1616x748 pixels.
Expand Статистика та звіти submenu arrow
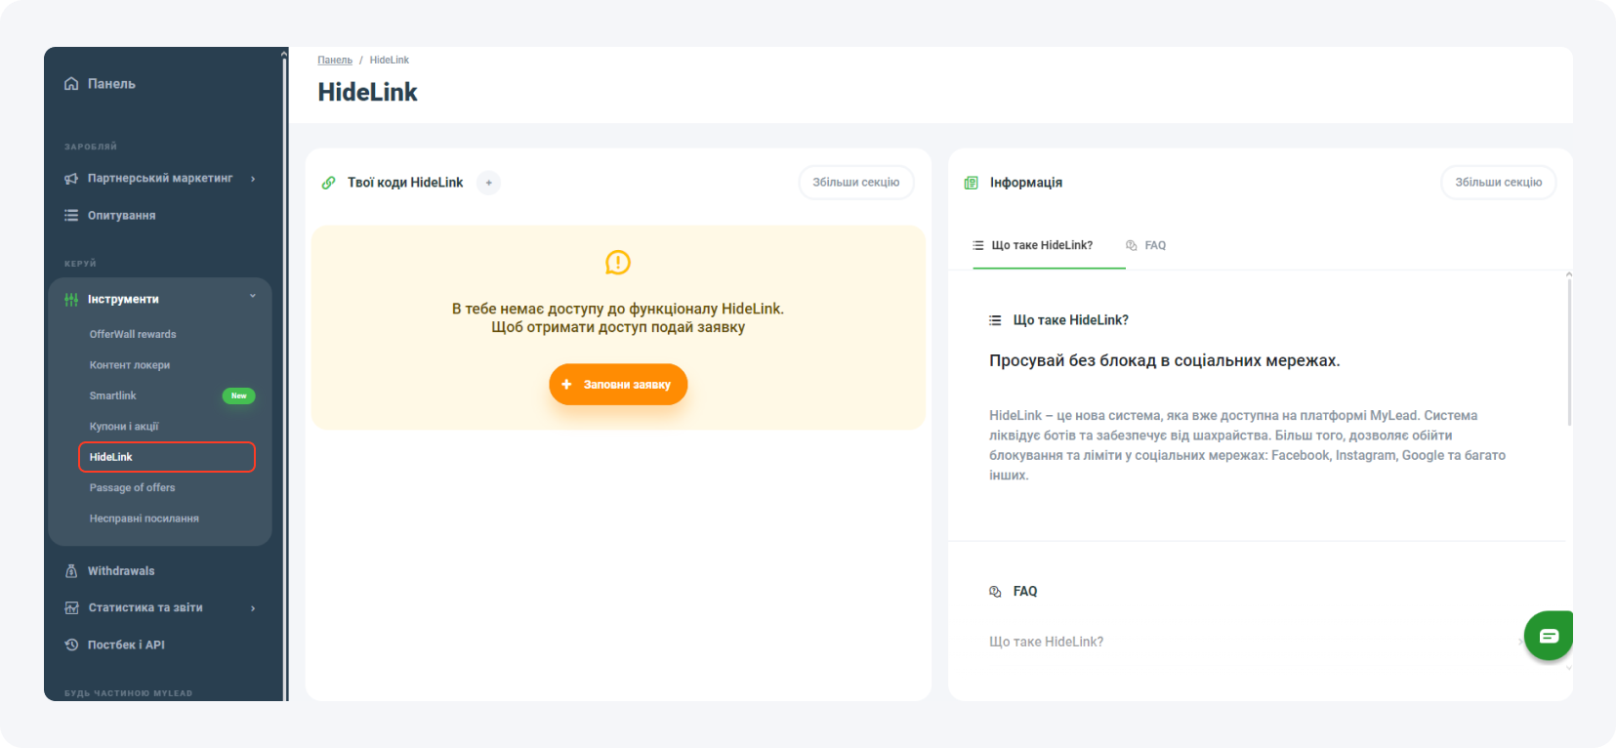(x=253, y=608)
